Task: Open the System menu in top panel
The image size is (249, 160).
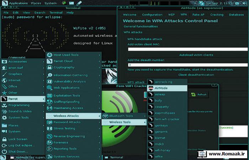Action: pos(50,3)
